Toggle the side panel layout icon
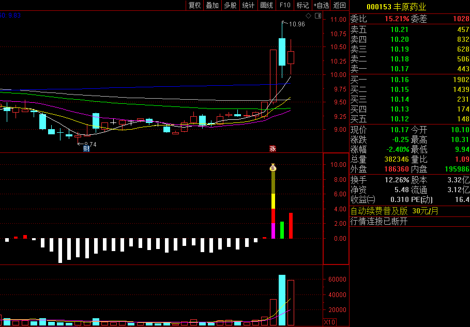 (x=318, y=15)
